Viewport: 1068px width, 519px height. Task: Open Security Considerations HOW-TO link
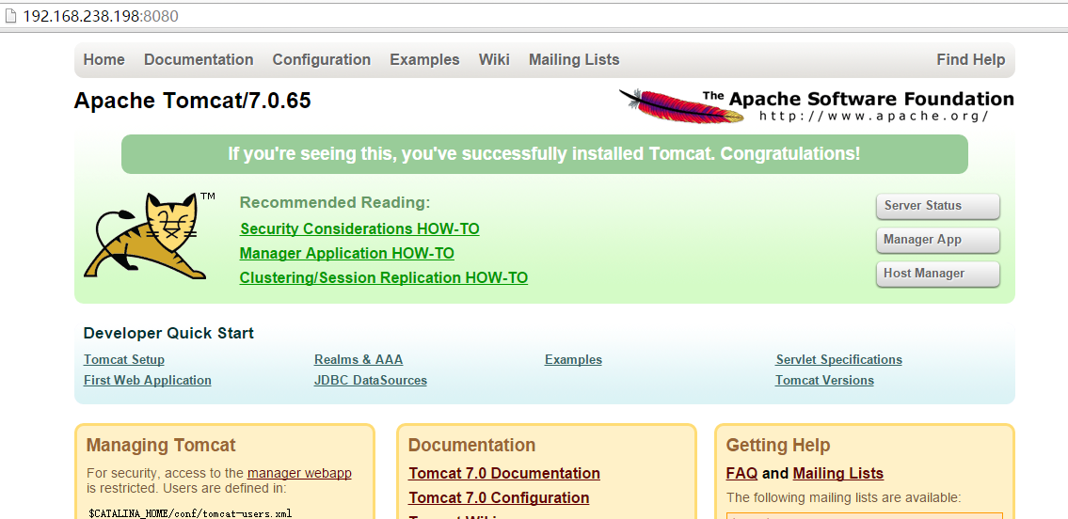tap(359, 228)
